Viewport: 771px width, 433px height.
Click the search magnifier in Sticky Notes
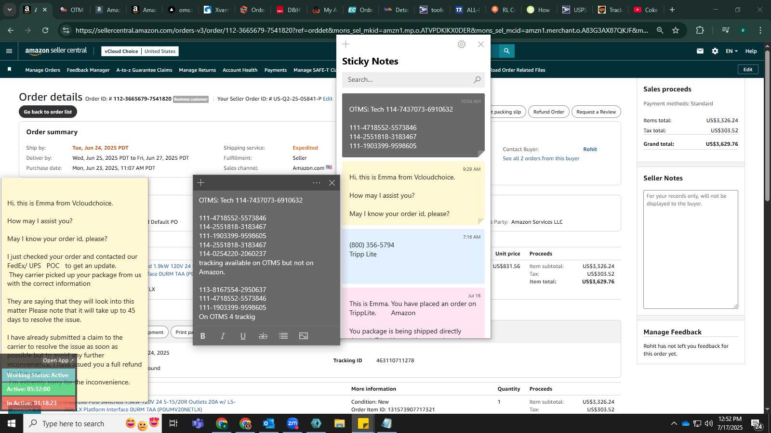477,80
